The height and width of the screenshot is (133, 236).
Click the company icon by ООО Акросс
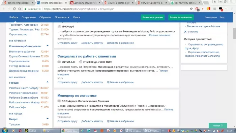(59, 101)
